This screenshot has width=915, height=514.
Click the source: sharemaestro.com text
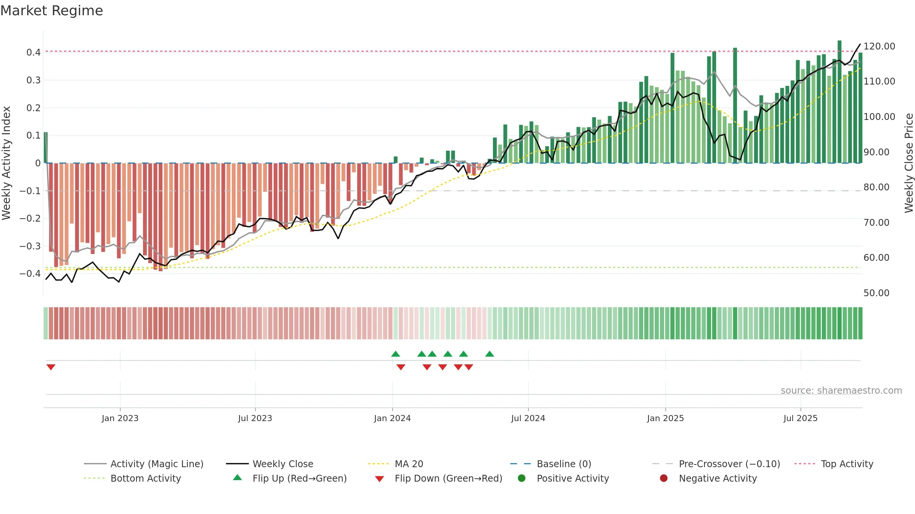(841, 390)
